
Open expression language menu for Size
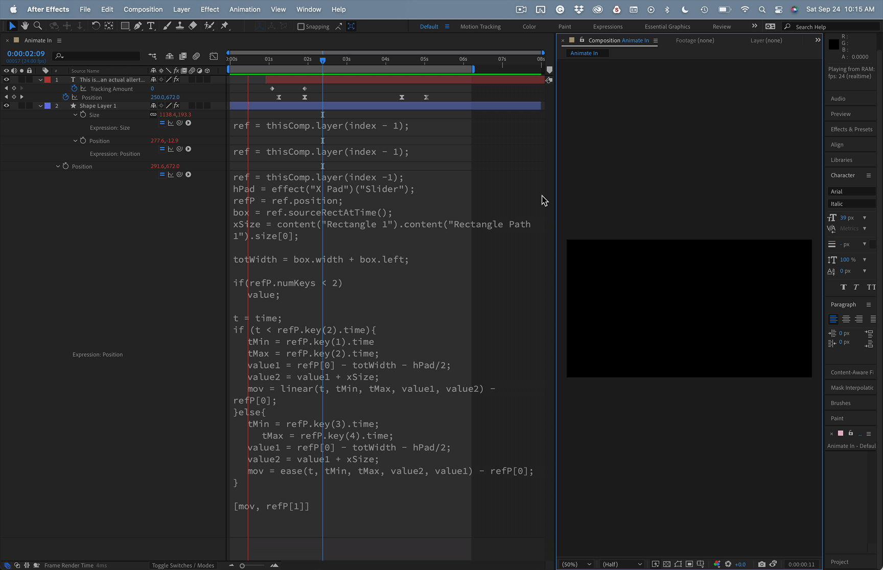click(x=189, y=123)
